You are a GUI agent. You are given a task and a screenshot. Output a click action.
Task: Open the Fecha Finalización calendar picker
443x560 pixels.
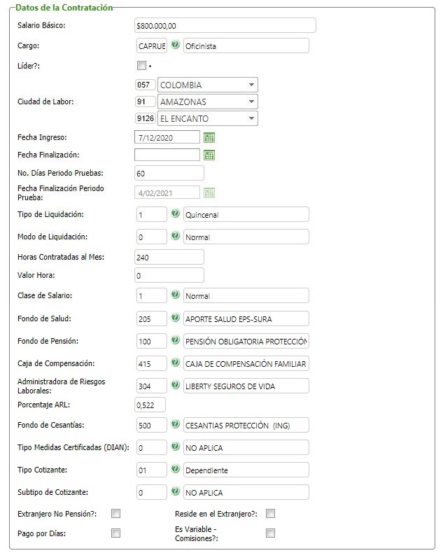(209, 155)
